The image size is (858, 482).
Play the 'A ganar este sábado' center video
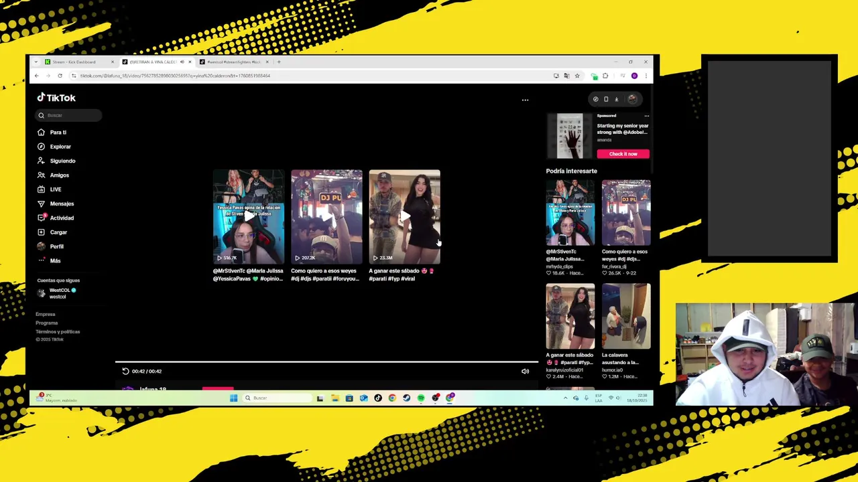[404, 216]
